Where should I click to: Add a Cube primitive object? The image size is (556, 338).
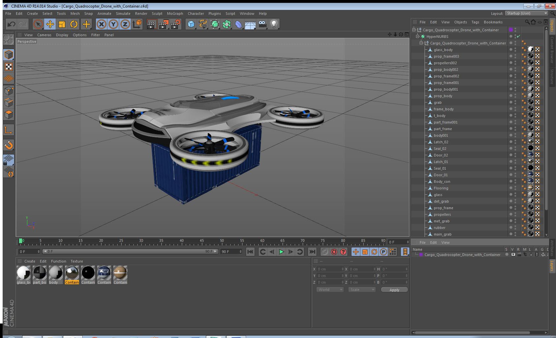[x=191, y=24]
